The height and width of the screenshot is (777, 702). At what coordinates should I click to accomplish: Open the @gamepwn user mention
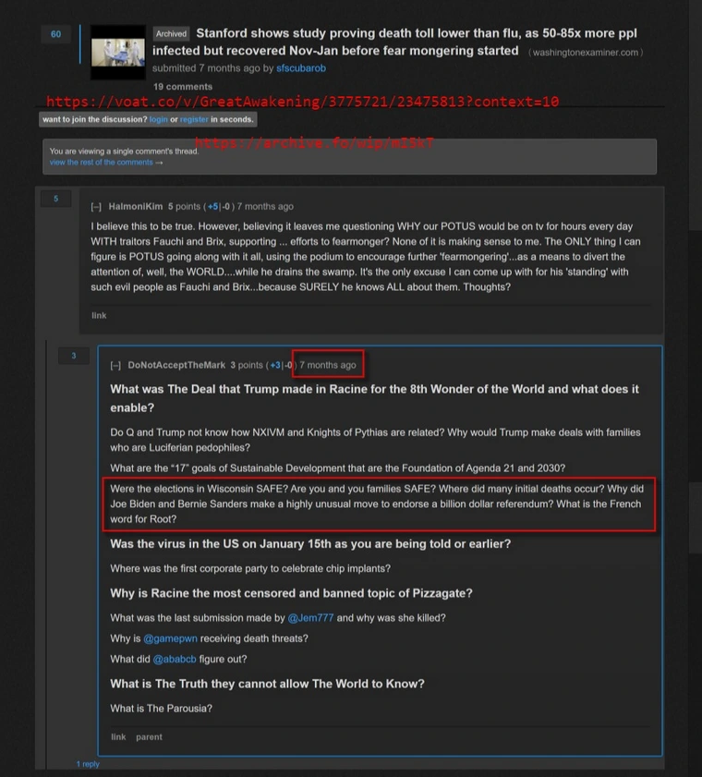(171, 638)
